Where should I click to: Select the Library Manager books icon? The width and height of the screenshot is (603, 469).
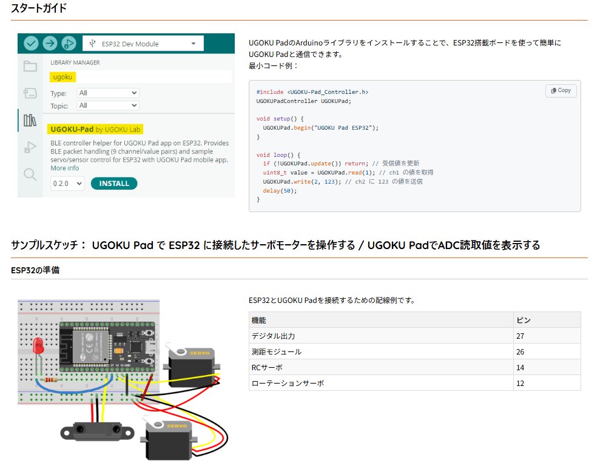[29, 118]
